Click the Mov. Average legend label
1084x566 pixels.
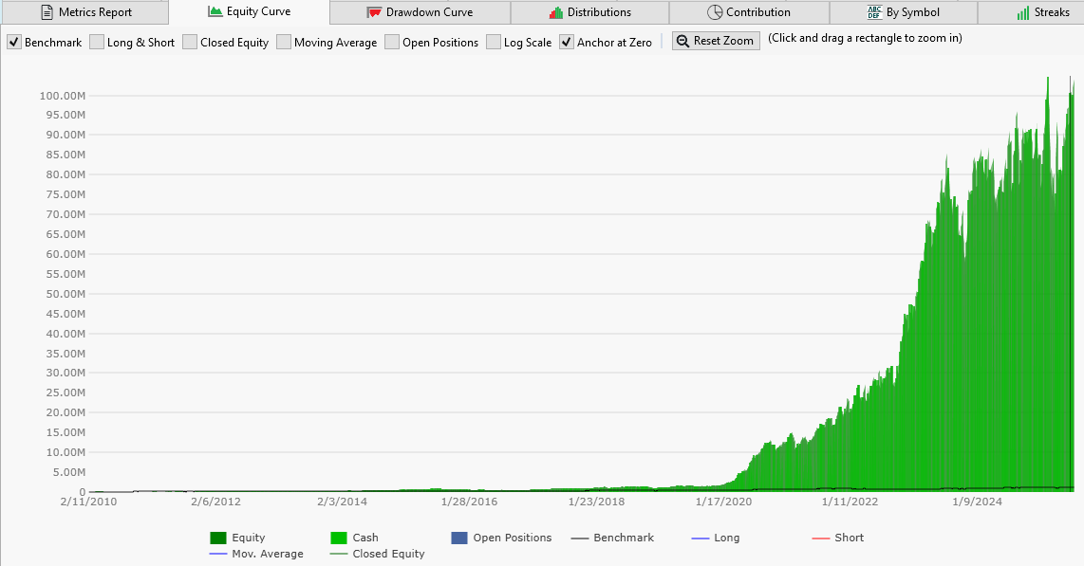pos(268,554)
